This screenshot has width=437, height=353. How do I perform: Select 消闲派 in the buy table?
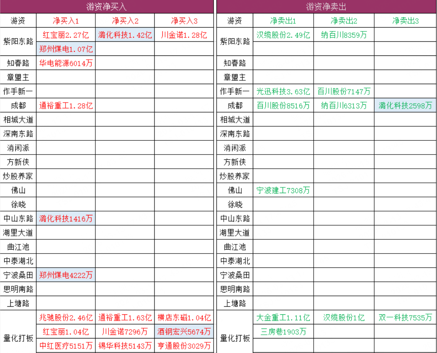point(18,148)
